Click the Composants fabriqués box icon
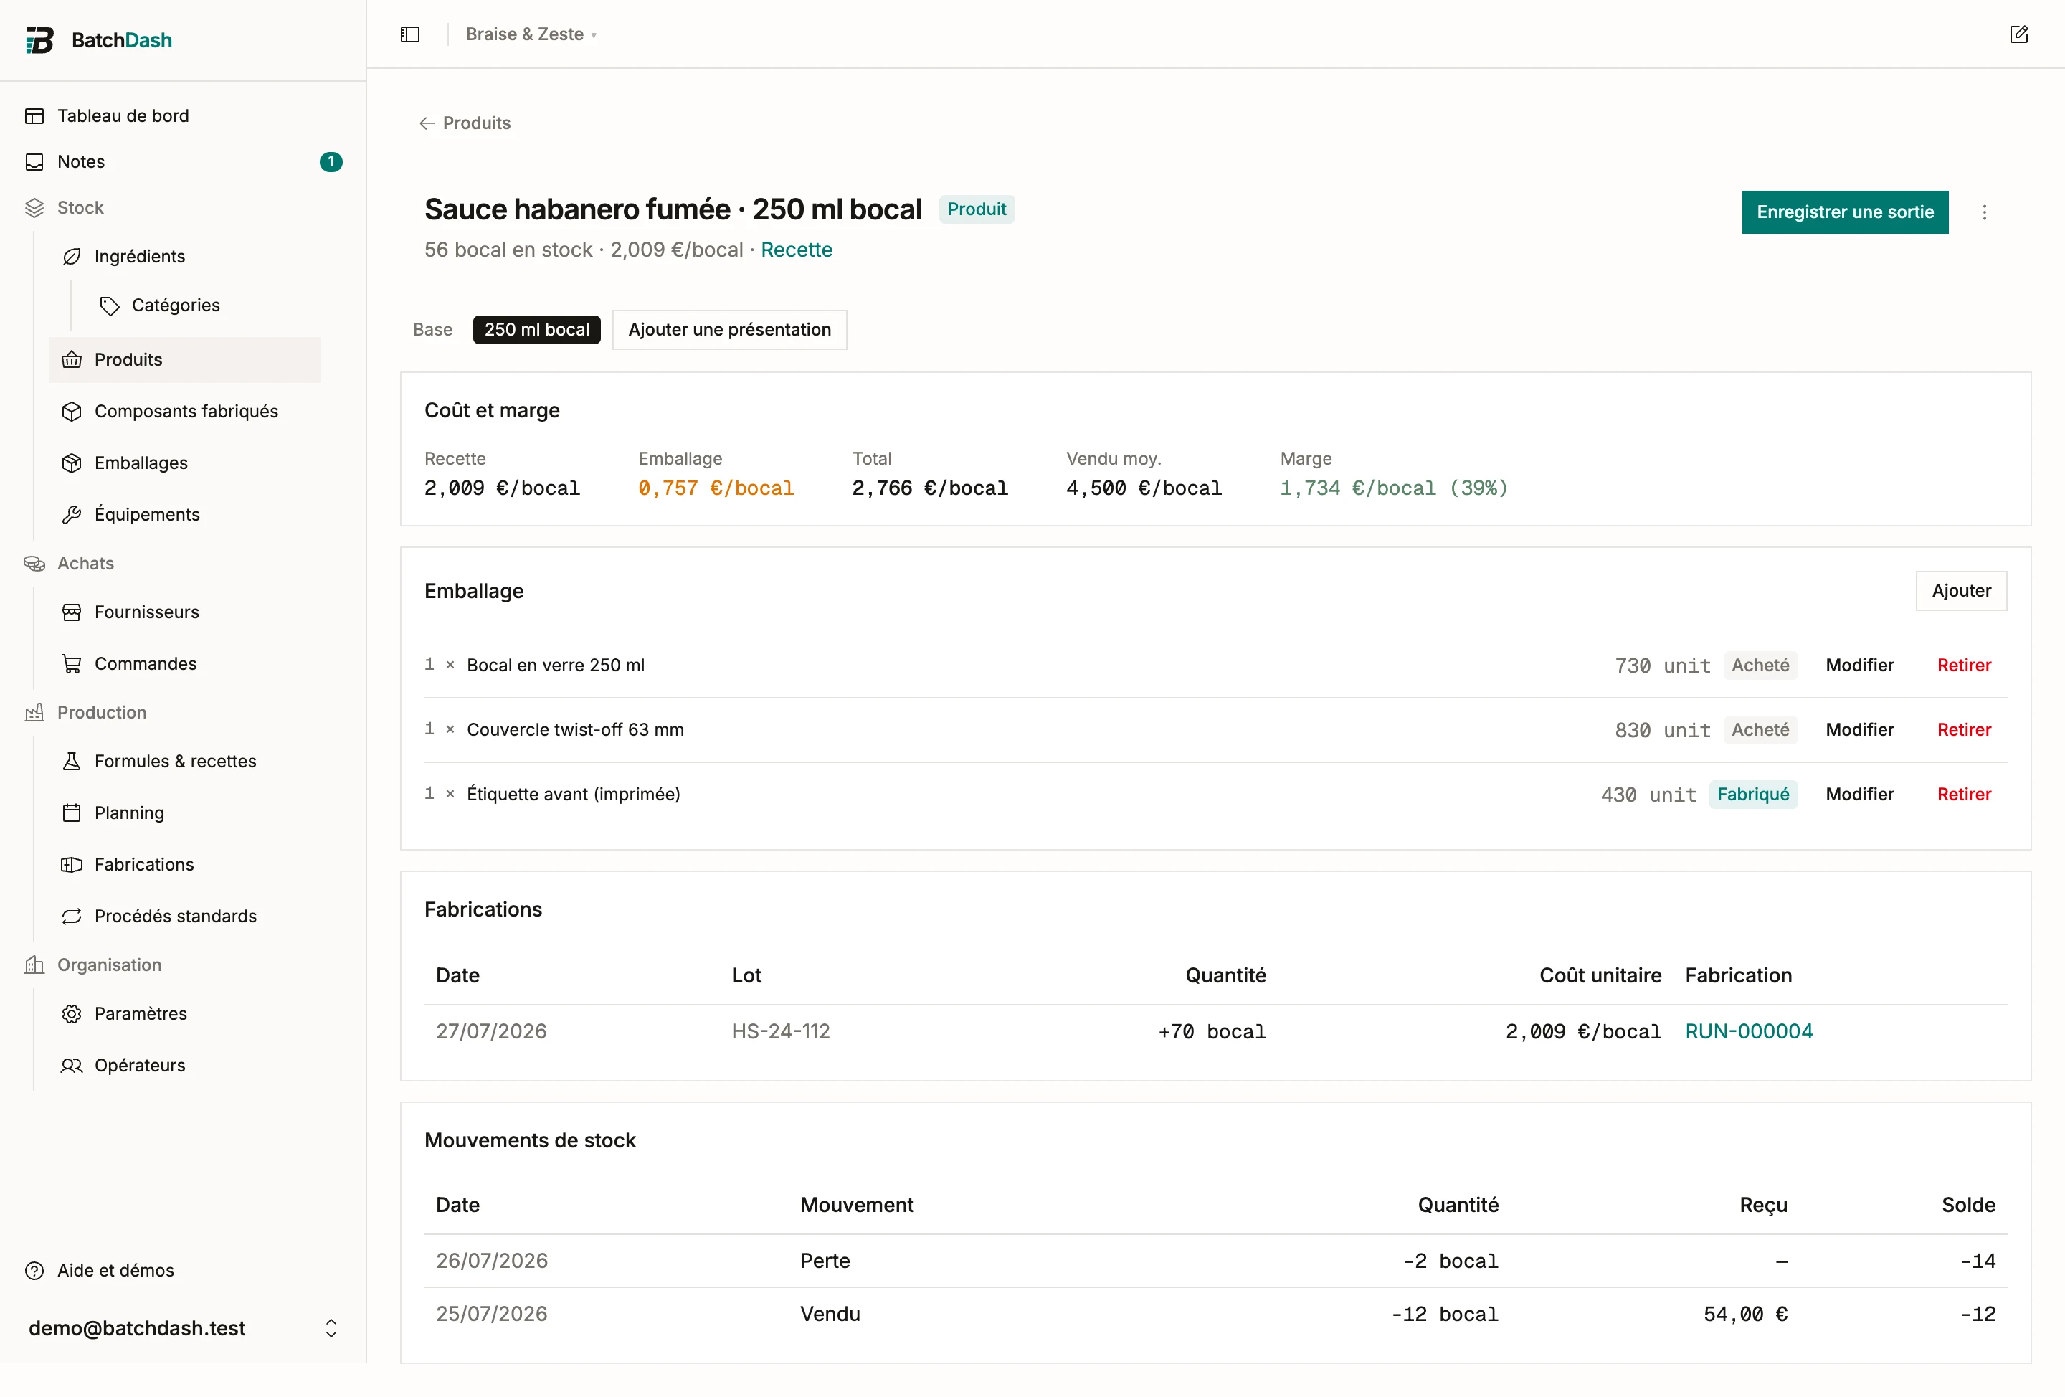The height and width of the screenshot is (1397, 2065). coord(72,412)
